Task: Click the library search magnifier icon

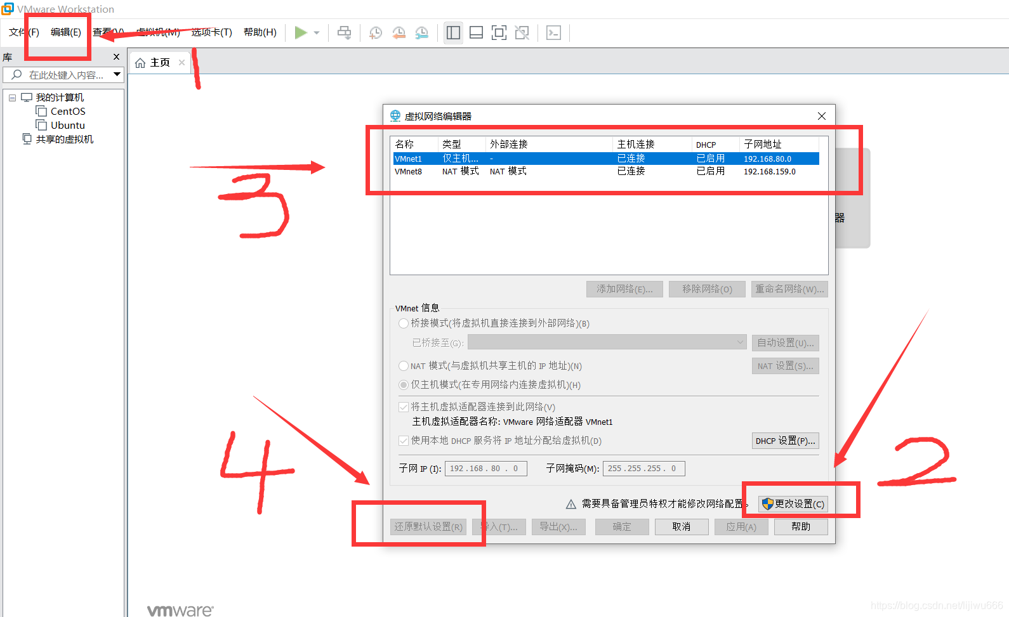Action: click(x=17, y=75)
